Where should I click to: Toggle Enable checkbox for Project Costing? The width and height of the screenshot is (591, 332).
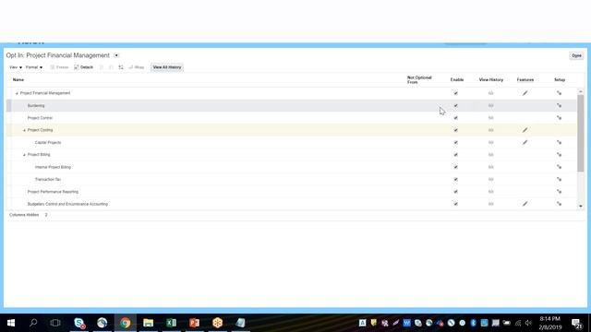click(x=455, y=130)
